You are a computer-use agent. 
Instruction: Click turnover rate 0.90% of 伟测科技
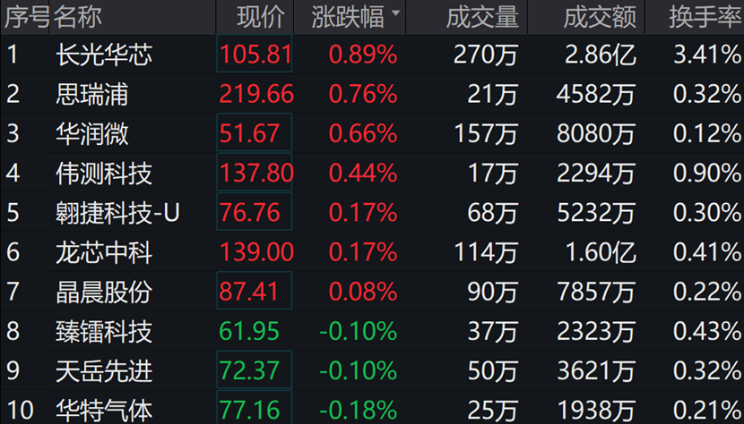point(707,173)
